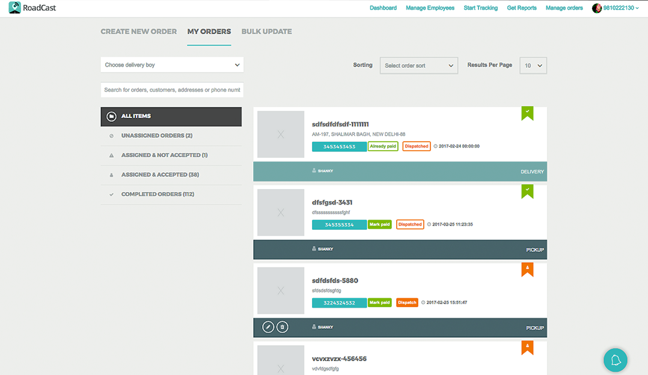The width and height of the screenshot is (648, 375).
Task: Click the edit pencil icon on sdfdsfds-5880 order
Action: pyautogui.click(x=268, y=327)
